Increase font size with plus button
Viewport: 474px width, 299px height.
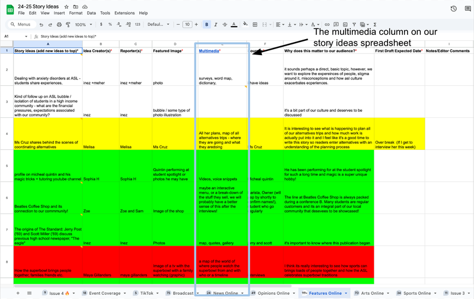(197, 24)
